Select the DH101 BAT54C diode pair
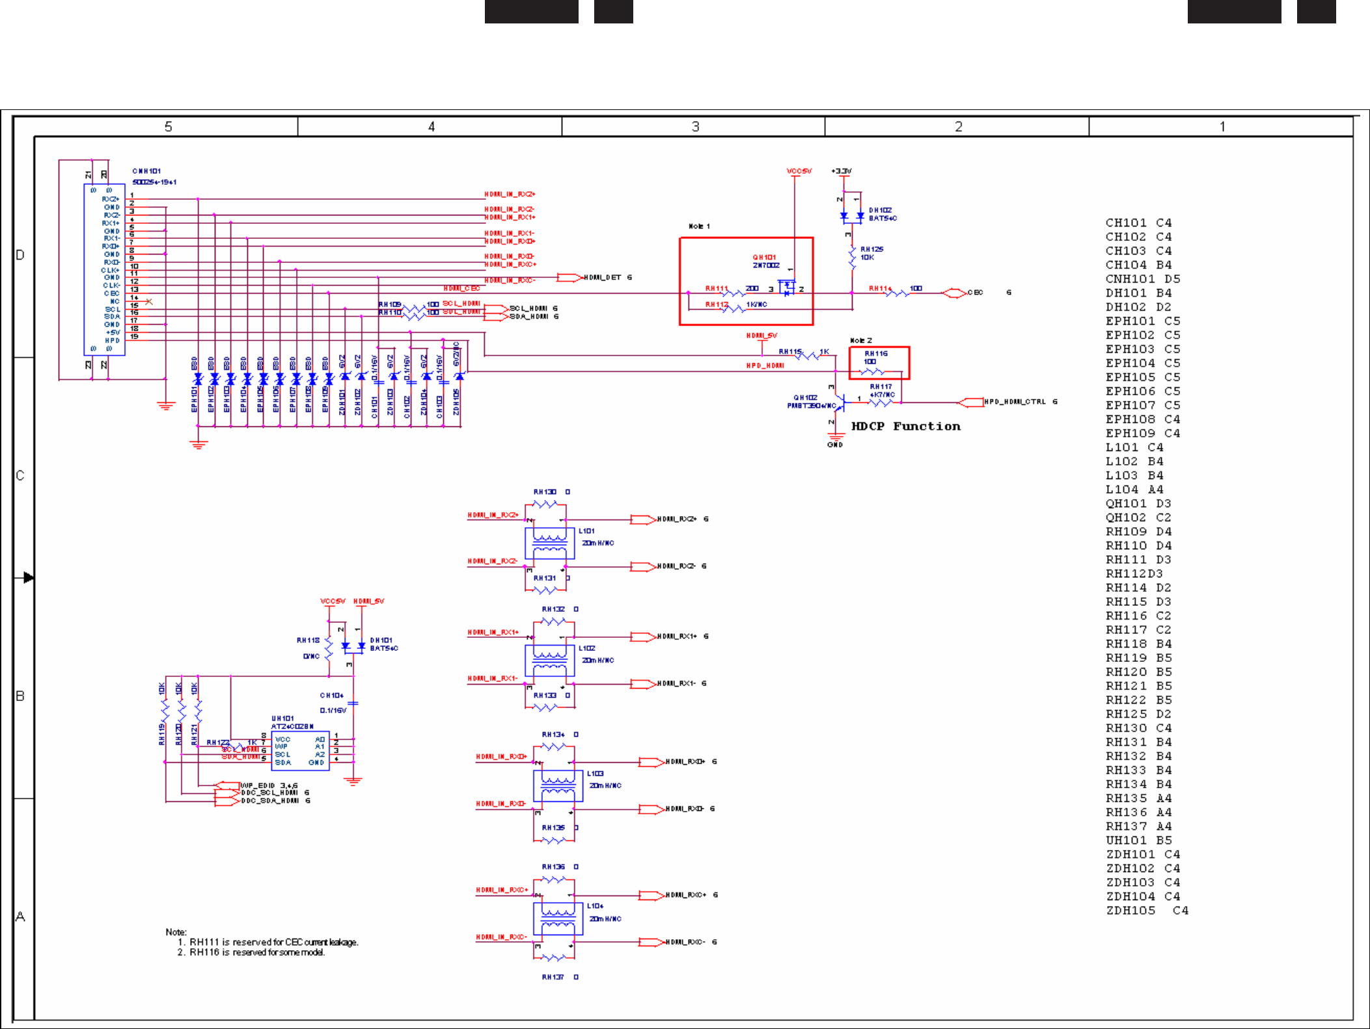The height and width of the screenshot is (1029, 1370). pyautogui.click(x=353, y=646)
